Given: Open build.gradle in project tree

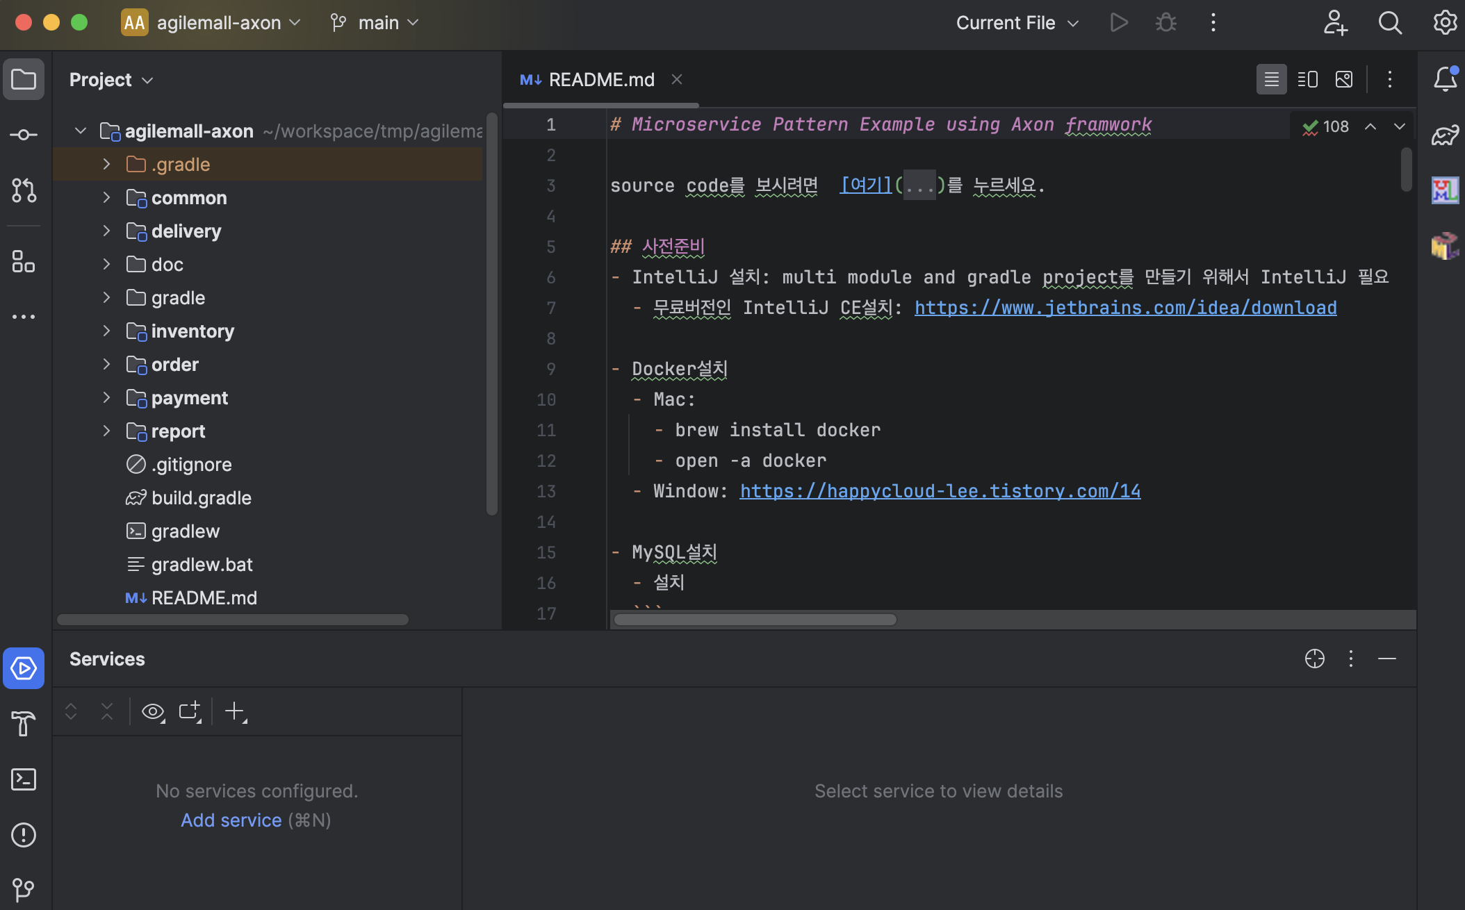Looking at the screenshot, I should pos(201,498).
